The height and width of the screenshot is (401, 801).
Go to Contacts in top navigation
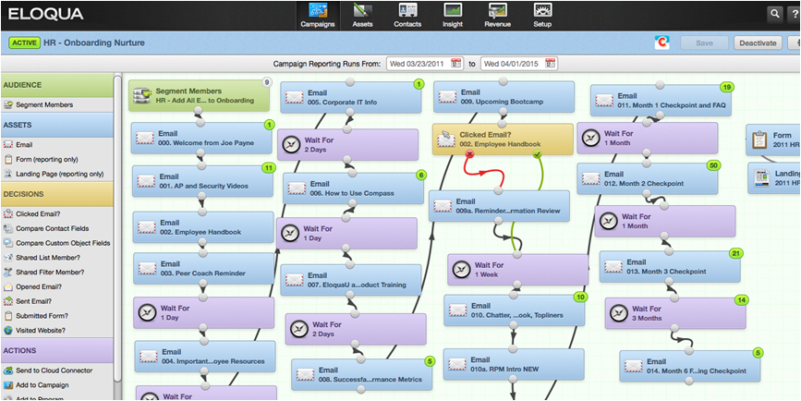click(407, 16)
